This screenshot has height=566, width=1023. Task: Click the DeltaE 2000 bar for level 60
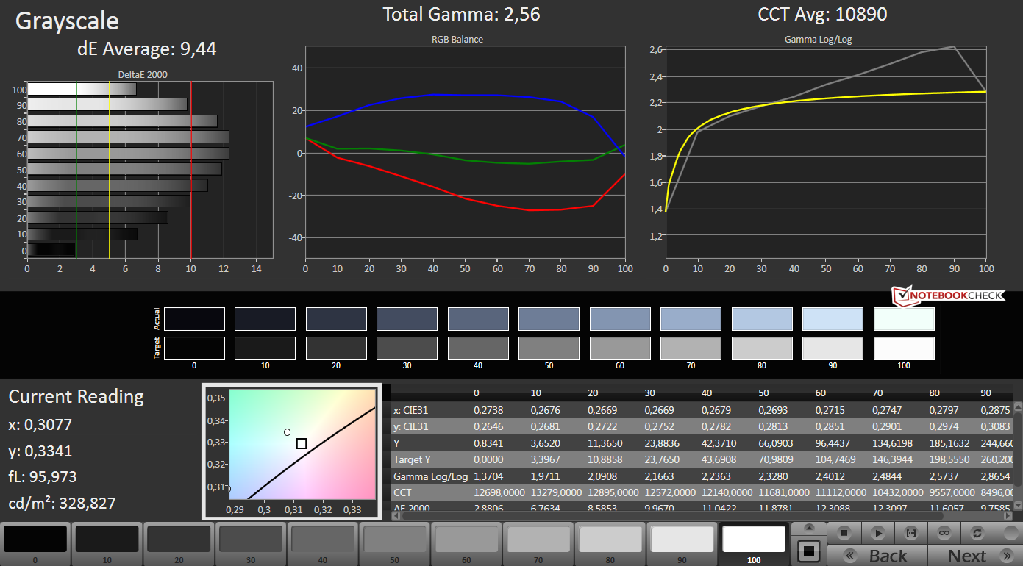coord(128,153)
